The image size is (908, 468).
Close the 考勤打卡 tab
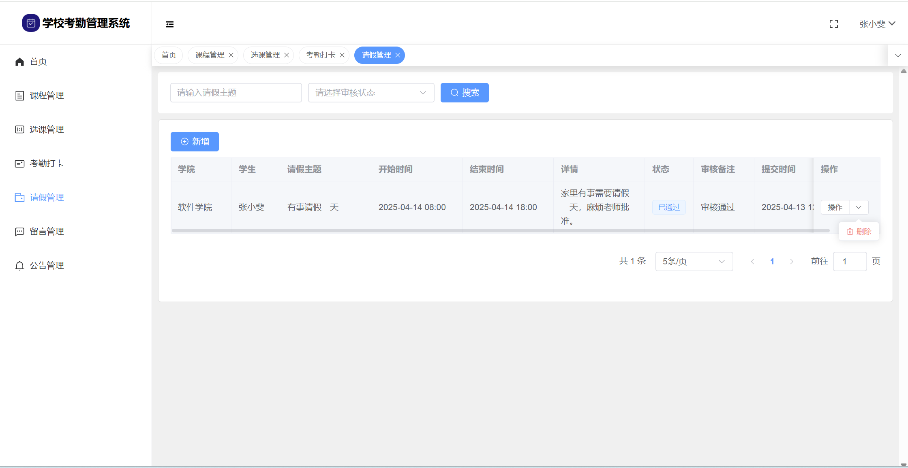(x=342, y=55)
